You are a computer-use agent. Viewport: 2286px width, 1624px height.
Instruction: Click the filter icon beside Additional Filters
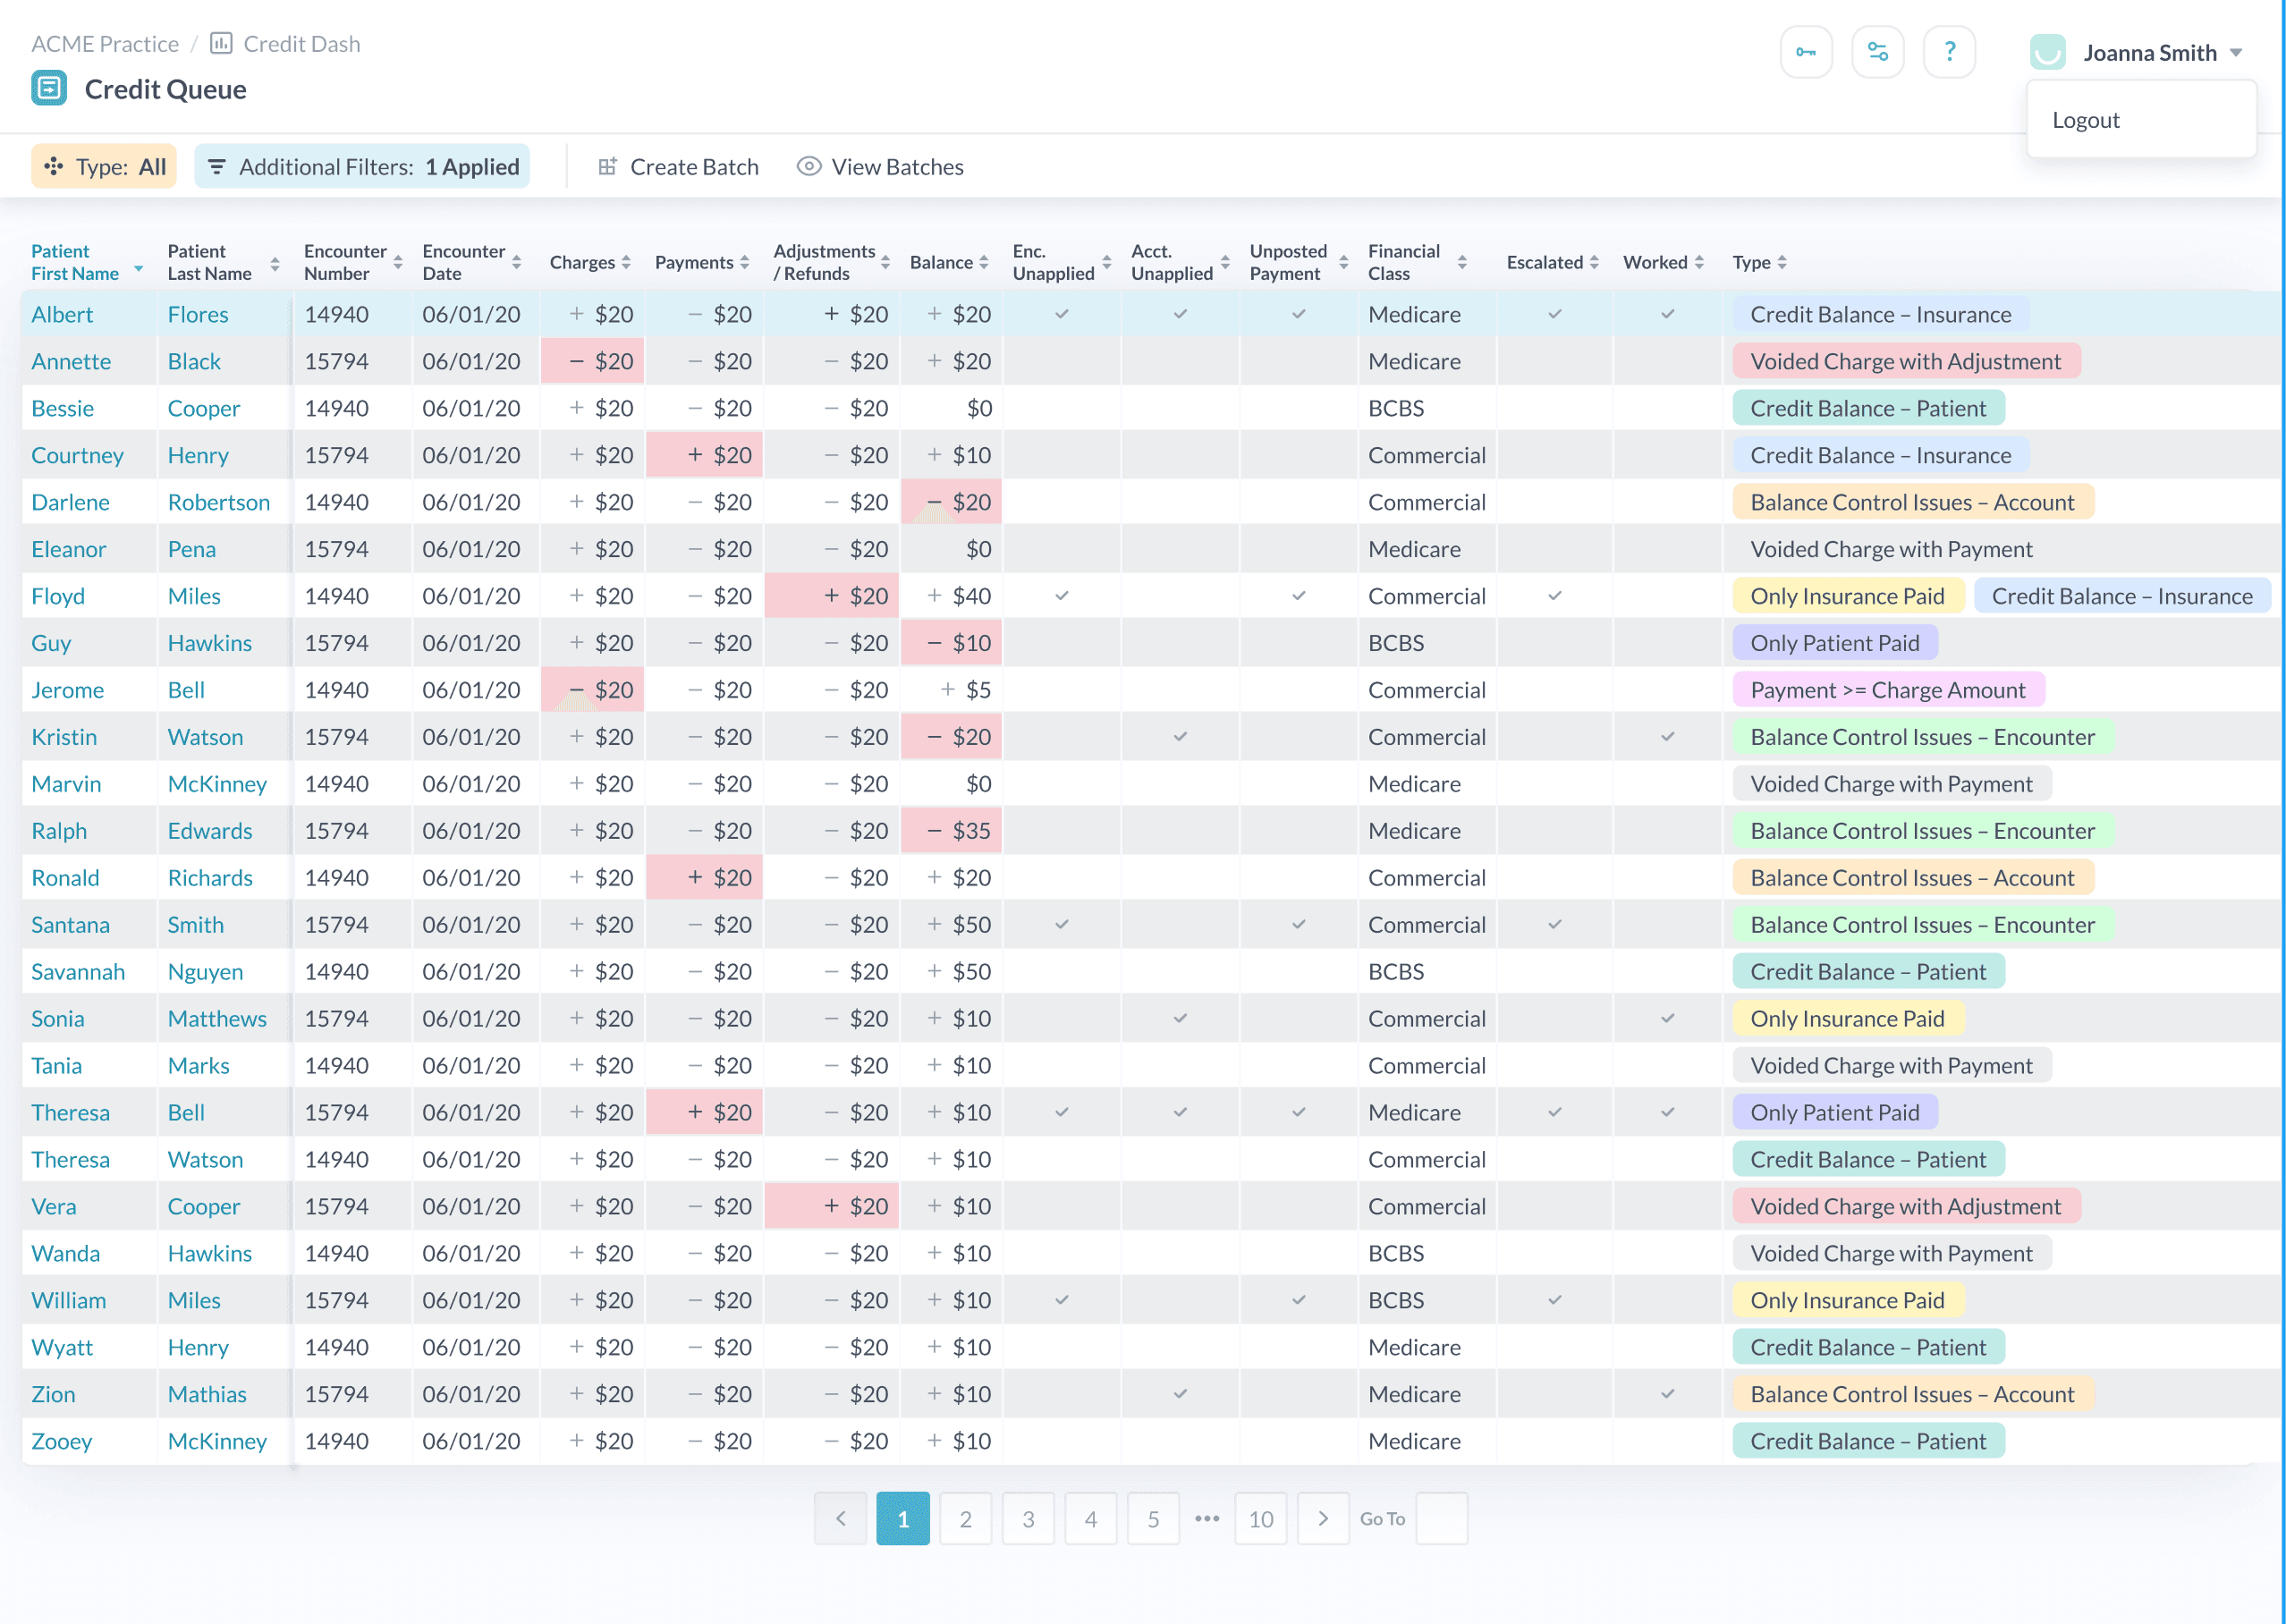(x=216, y=166)
